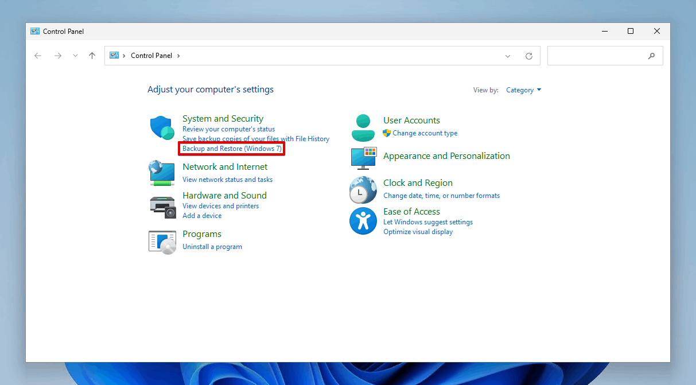Click the Refresh button beside address bar
696x385 pixels.
[529, 56]
